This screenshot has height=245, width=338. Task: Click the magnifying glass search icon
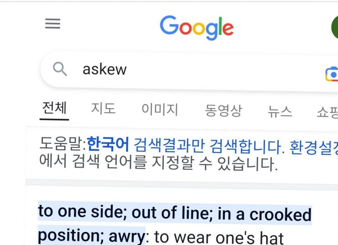point(60,69)
